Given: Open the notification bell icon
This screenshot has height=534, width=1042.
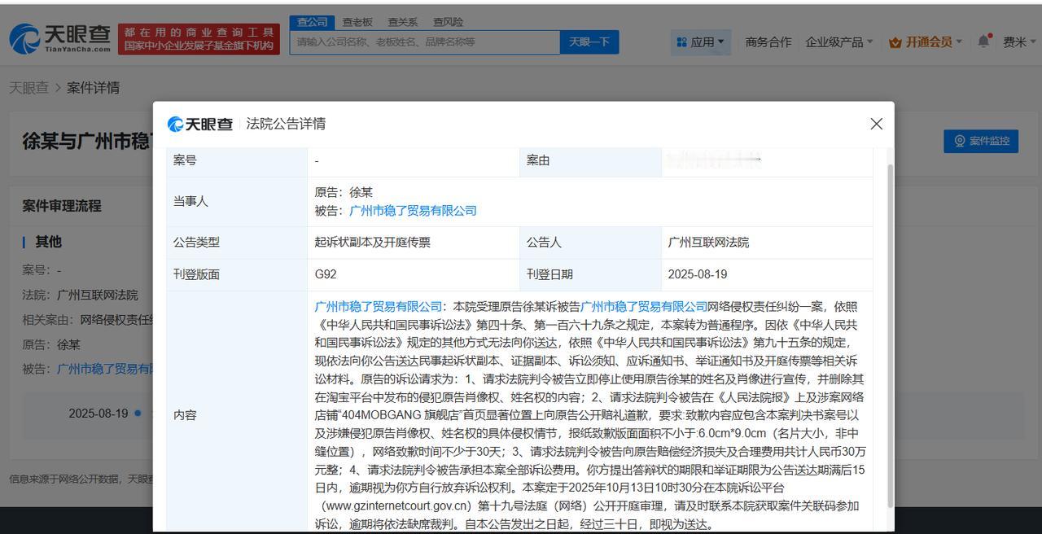Looking at the screenshot, I should tap(983, 41).
